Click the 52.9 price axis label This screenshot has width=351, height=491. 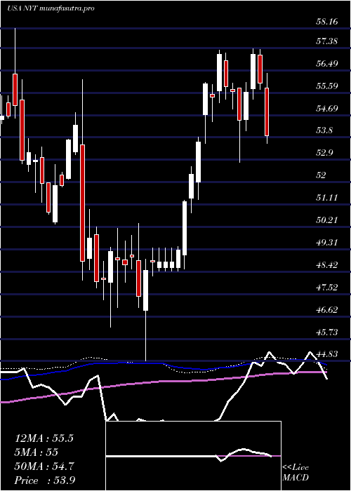tap(324, 153)
